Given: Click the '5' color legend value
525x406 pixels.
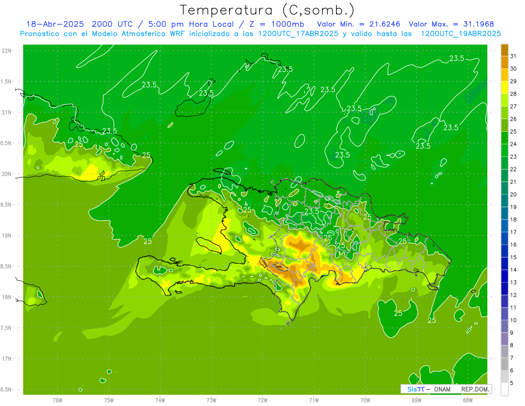Looking at the screenshot, I should [512, 383].
